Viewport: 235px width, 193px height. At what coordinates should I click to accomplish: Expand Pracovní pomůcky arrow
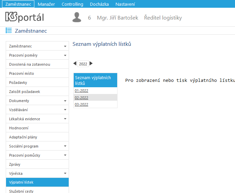point(65,155)
